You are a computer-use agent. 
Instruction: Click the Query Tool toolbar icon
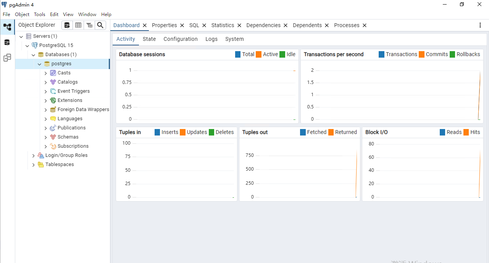click(x=67, y=25)
